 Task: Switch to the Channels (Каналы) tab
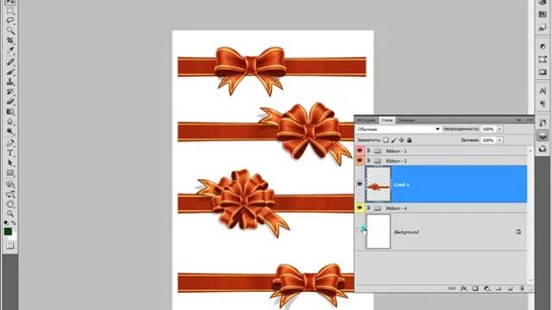406,121
